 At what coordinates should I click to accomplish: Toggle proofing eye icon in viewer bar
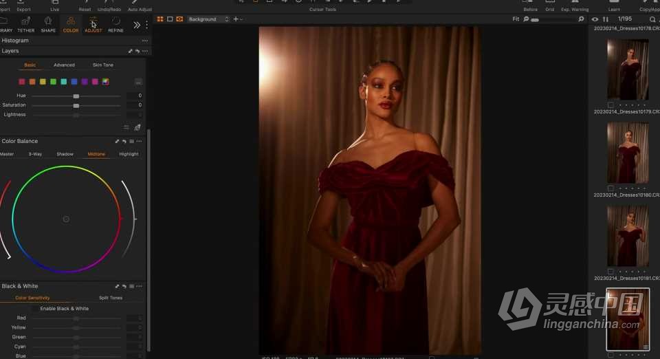179,19
